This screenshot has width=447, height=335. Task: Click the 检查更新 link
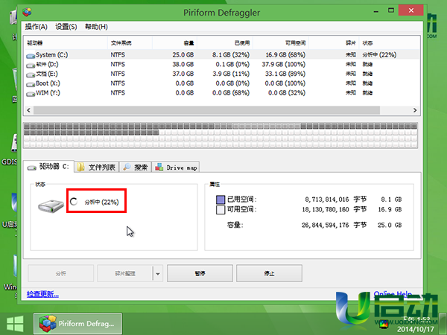coord(42,294)
